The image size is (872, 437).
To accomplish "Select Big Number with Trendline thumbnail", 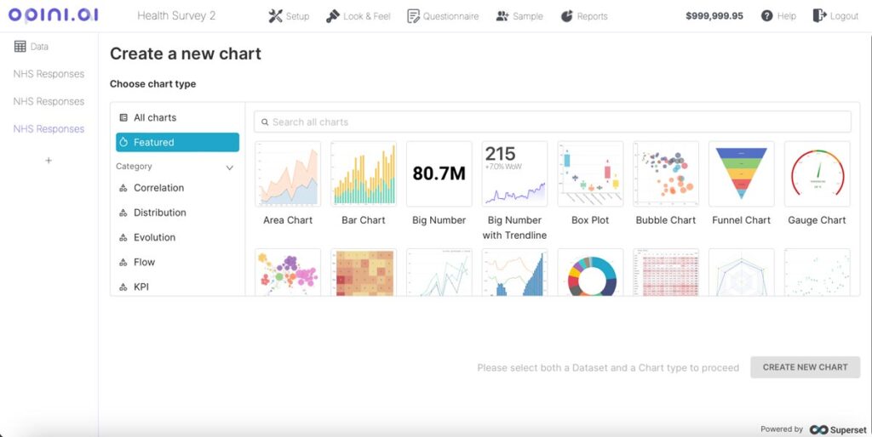I will point(515,173).
